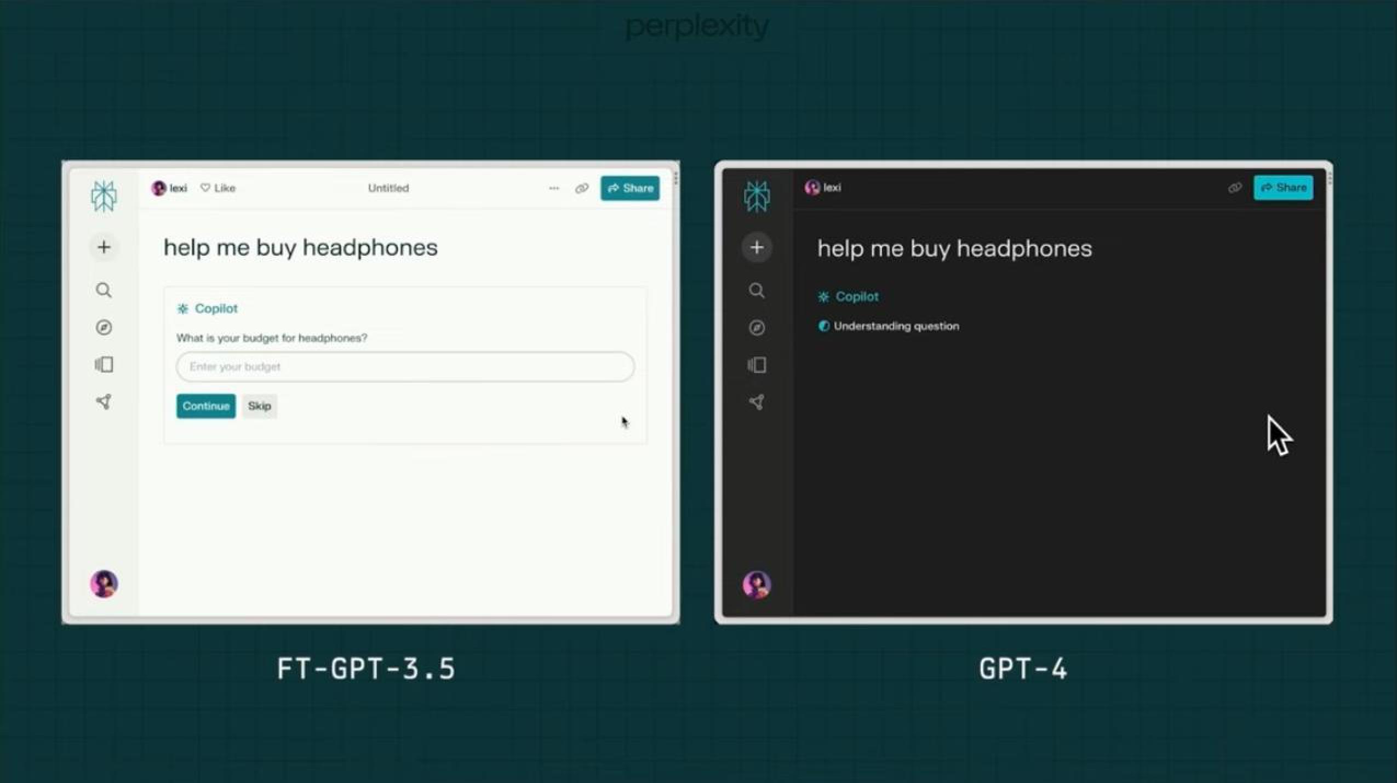
Task: Click the overflow menu (...) in FT-GPT-3.5
Action: coord(552,188)
